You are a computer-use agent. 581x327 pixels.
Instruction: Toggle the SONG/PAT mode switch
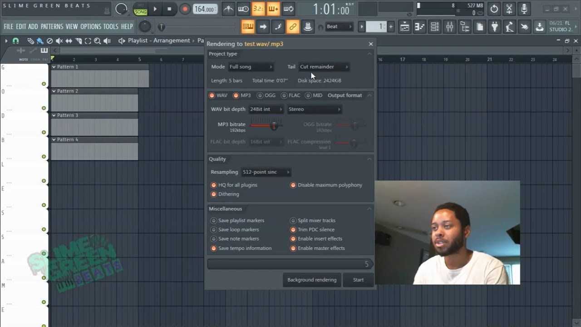click(141, 9)
